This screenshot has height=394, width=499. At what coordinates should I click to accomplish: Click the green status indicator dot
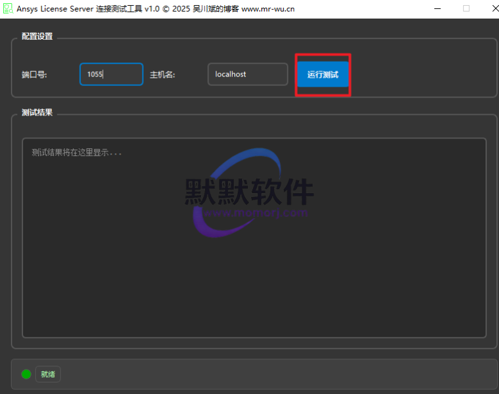click(26, 374)
